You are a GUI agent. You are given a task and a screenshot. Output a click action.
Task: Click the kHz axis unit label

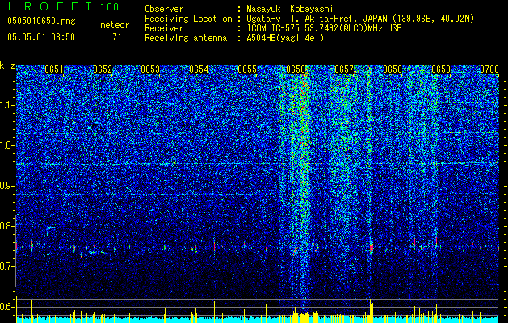(7, 65)
